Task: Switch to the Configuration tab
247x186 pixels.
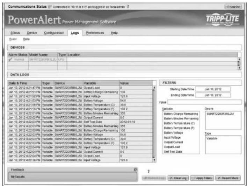Action: coord(54,33)
